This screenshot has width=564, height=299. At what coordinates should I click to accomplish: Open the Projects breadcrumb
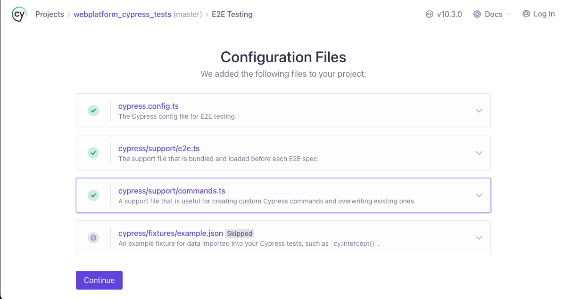(x=50, y=14)
